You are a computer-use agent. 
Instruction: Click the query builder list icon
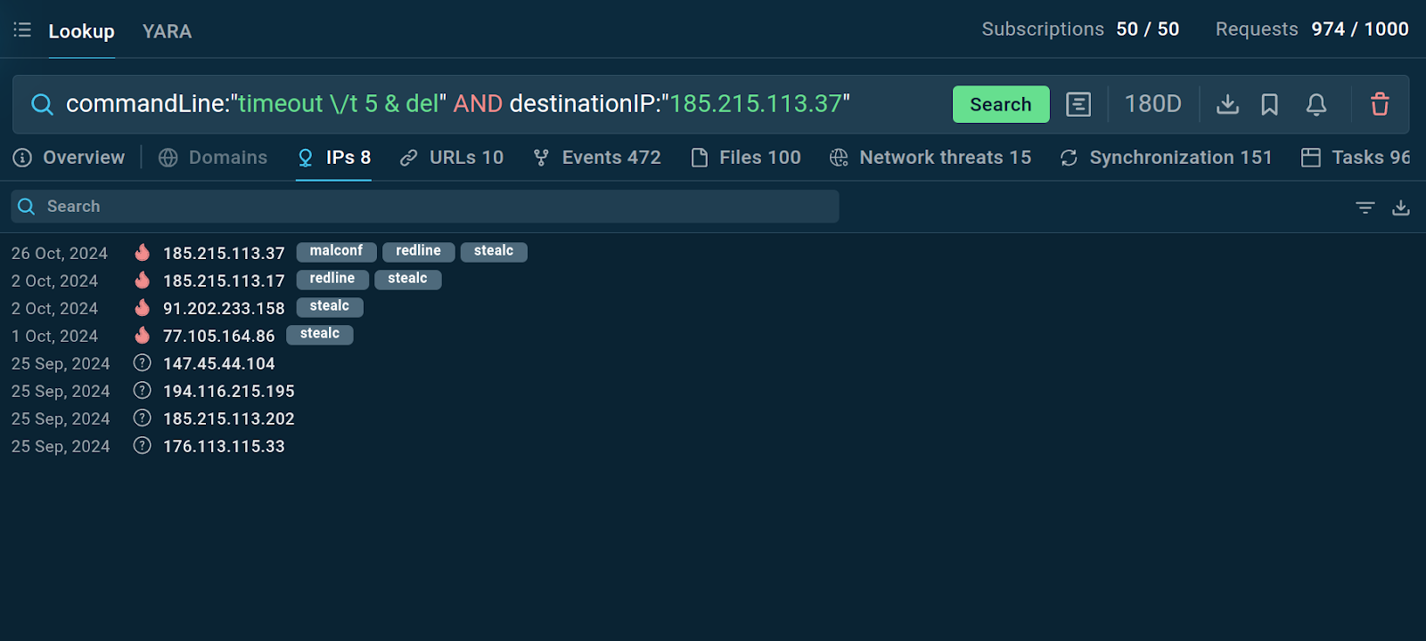coord(1078,104)
